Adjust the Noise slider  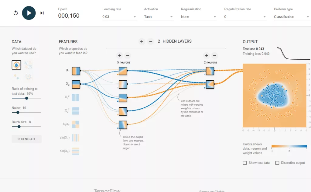[18, 112]
